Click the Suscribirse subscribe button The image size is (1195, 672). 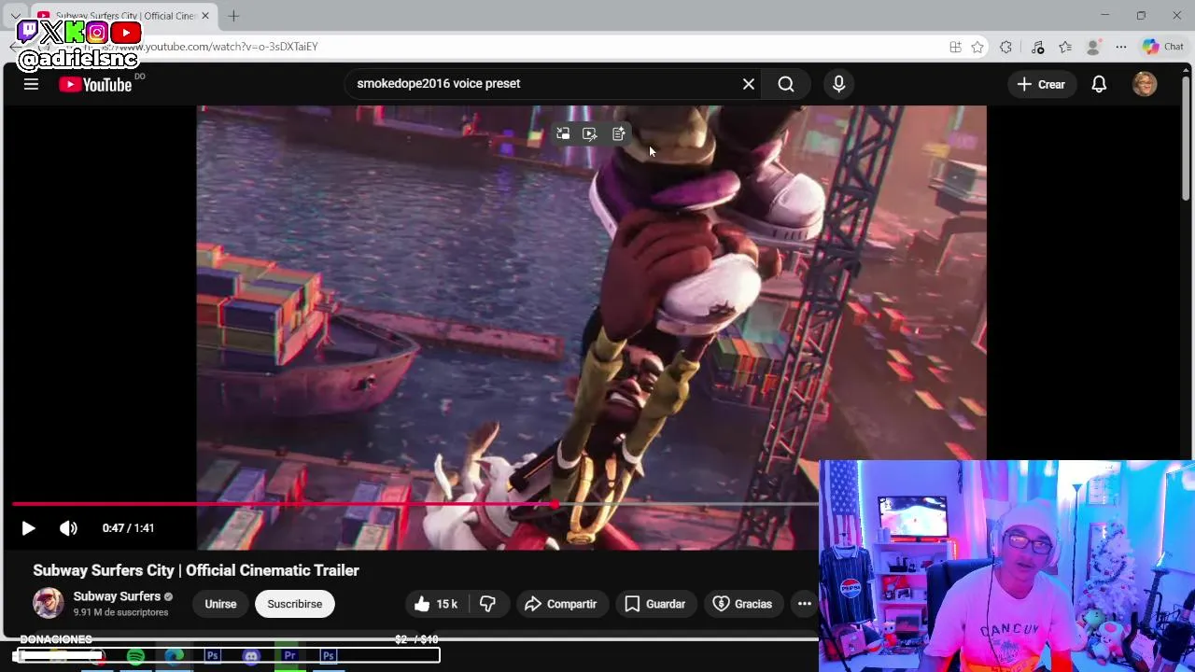pyautogui.click(x=295, y=604)
